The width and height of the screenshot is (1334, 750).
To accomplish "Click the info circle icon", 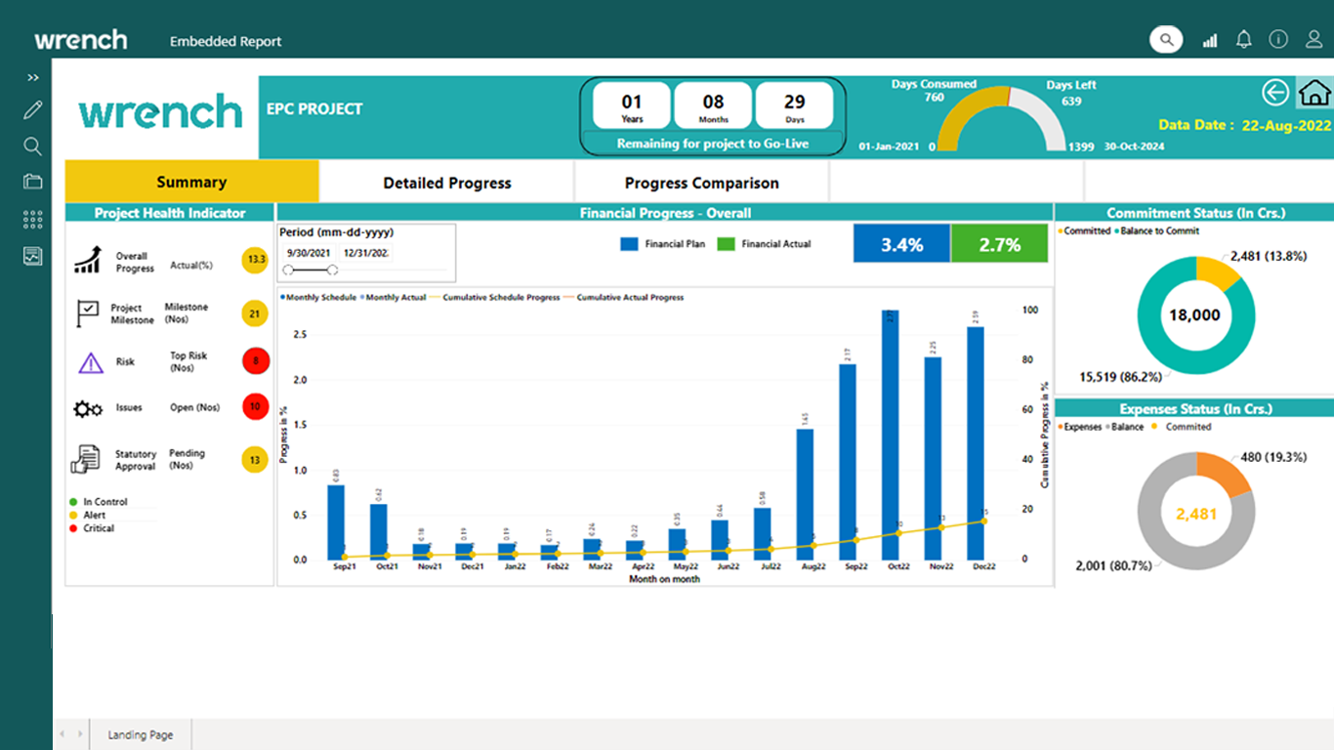I will (1277, 40).
